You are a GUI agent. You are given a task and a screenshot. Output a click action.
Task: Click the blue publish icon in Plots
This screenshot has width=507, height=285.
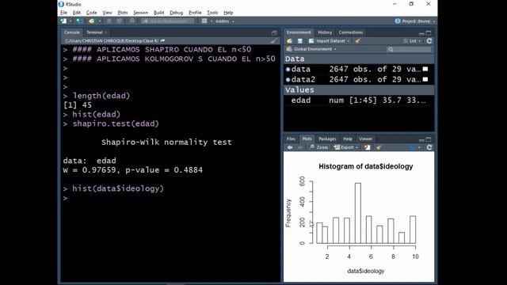click(x=412, y=147)
